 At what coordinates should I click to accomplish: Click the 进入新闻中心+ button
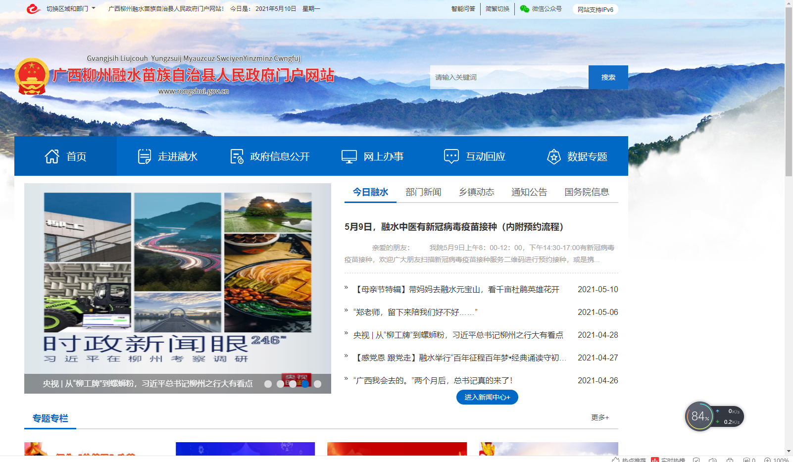pos(487,397)
